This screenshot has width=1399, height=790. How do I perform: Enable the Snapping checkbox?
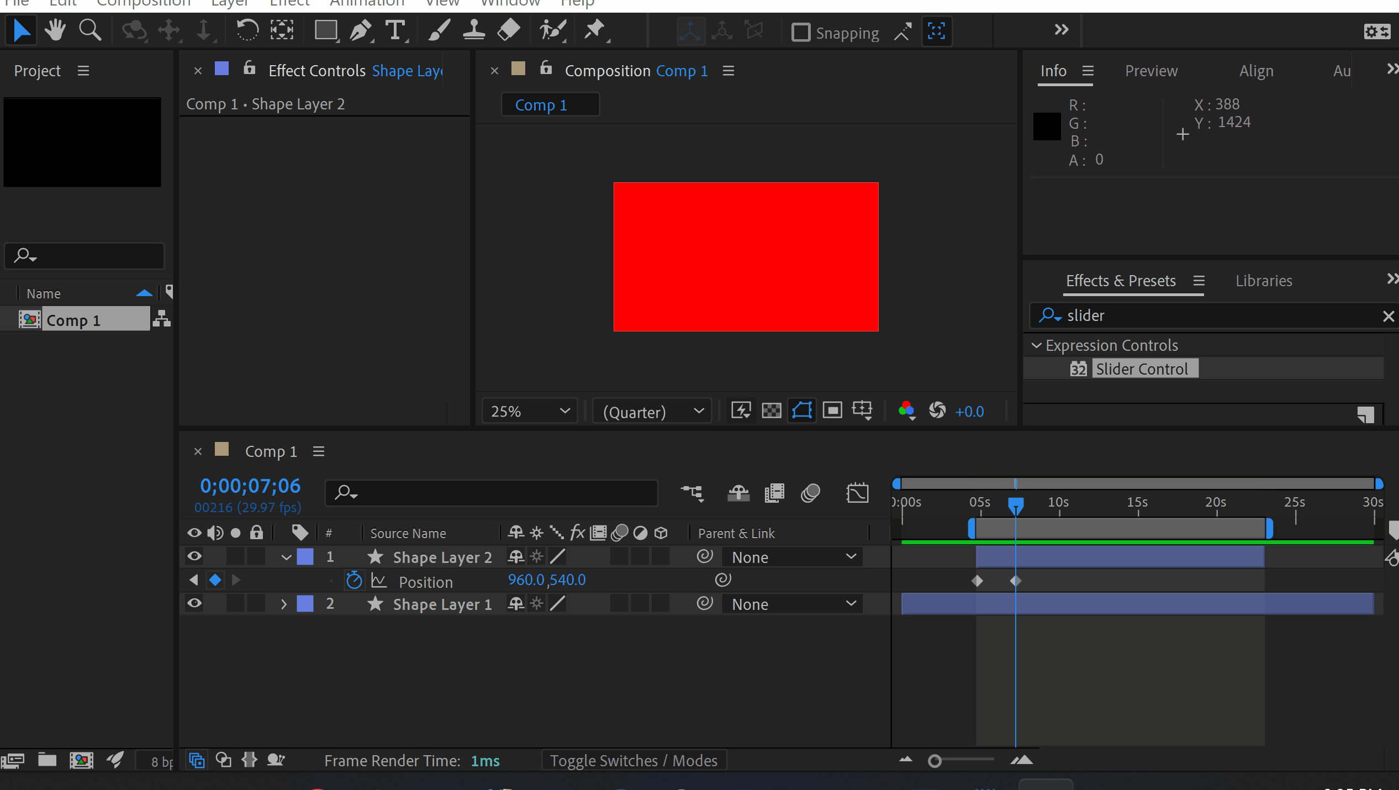pyautogui.click(x=800, y=33)
